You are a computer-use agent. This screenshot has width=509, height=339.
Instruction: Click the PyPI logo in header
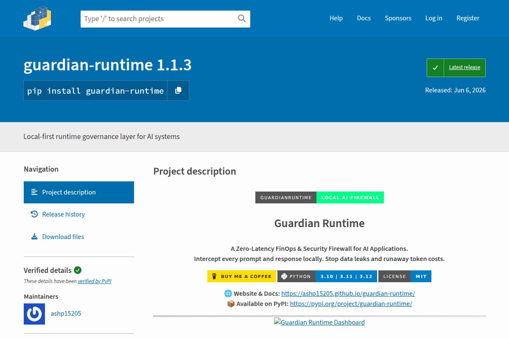(x=37, y=18)
